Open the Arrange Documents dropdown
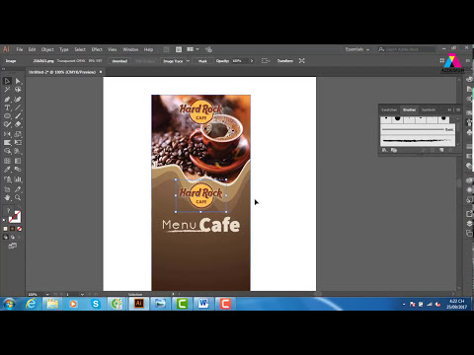The height and width of the screenshot is (355, 474). 193,49
